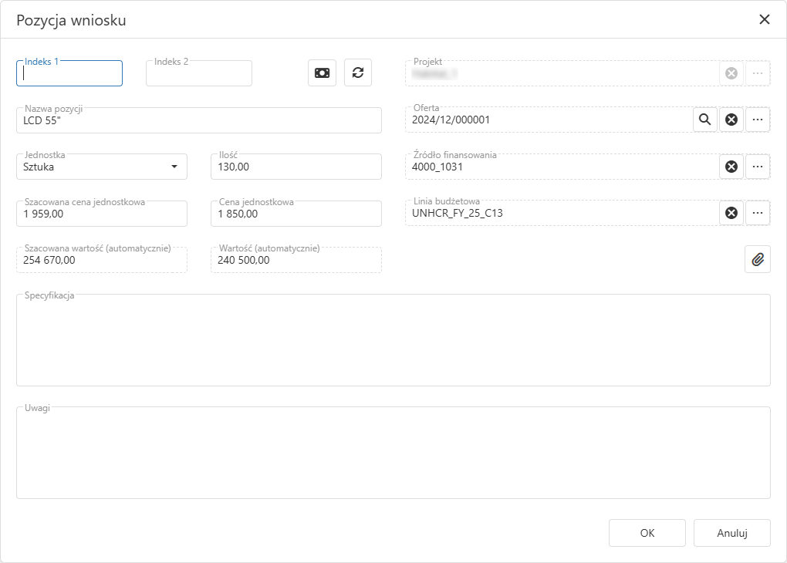The height and width of the screenshot is (563, 787).
Task: Clear the Źródło finansowania value
Action: pos(731,167)
